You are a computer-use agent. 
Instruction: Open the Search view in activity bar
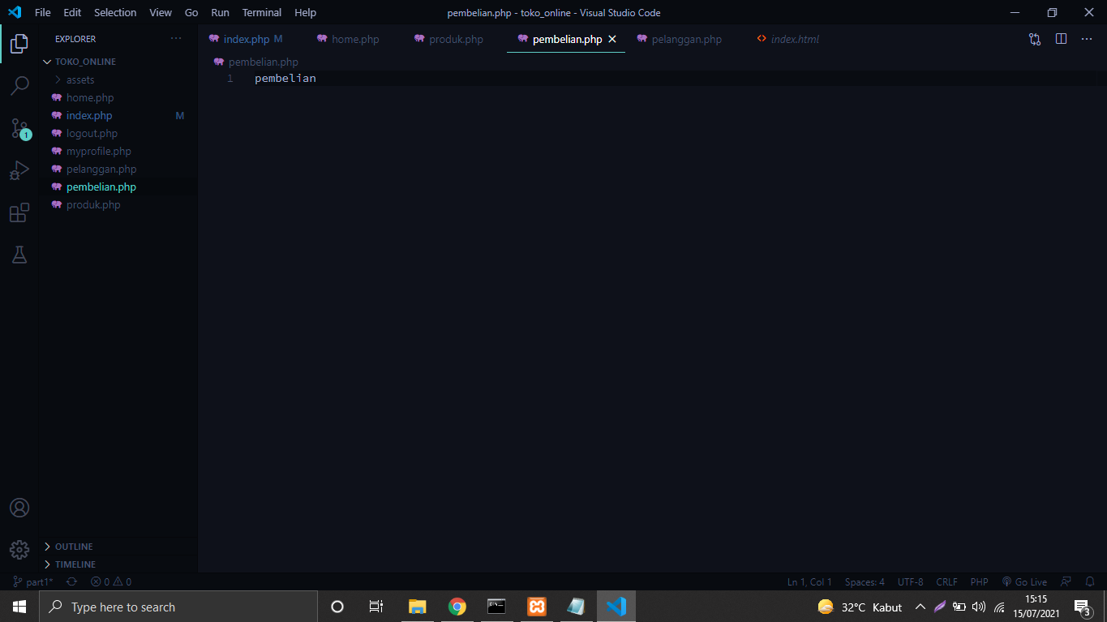coord(19,85)
